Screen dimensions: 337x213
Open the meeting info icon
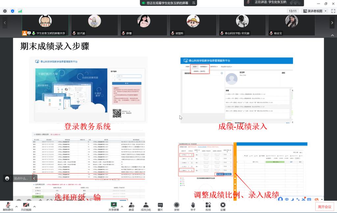(x=5, y=11)
